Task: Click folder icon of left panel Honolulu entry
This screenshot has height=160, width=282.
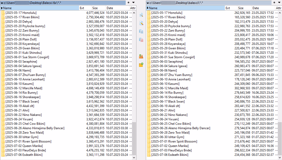Action: [3, 13]
